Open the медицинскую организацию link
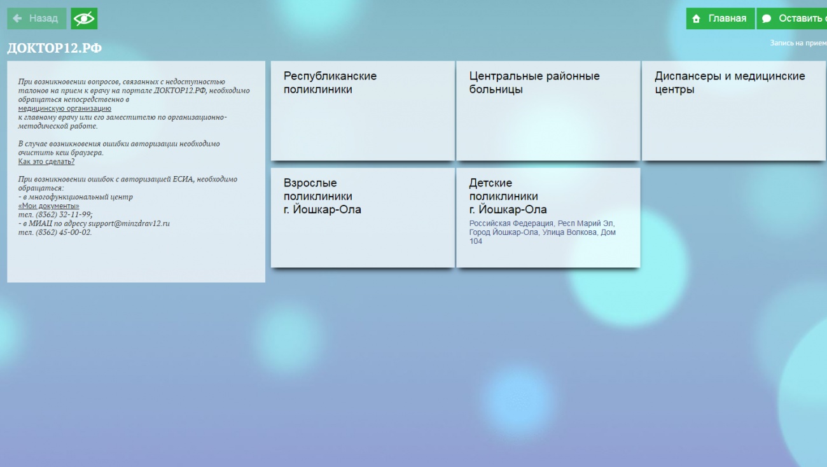The image size is (827, 467). point(64,109)
